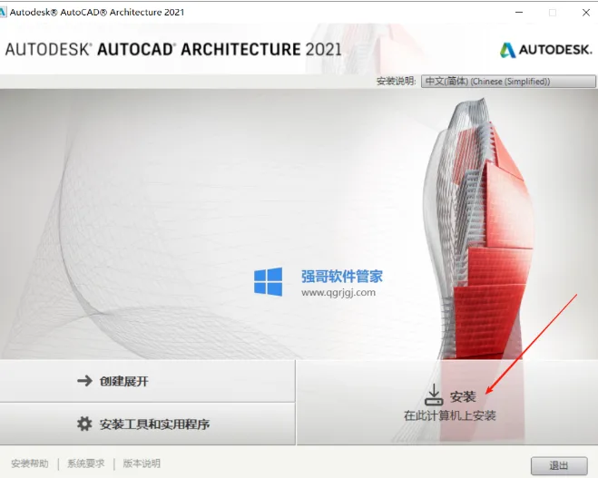Minimize the installer window
Screen dimensions: 598x478
(519, 12)
